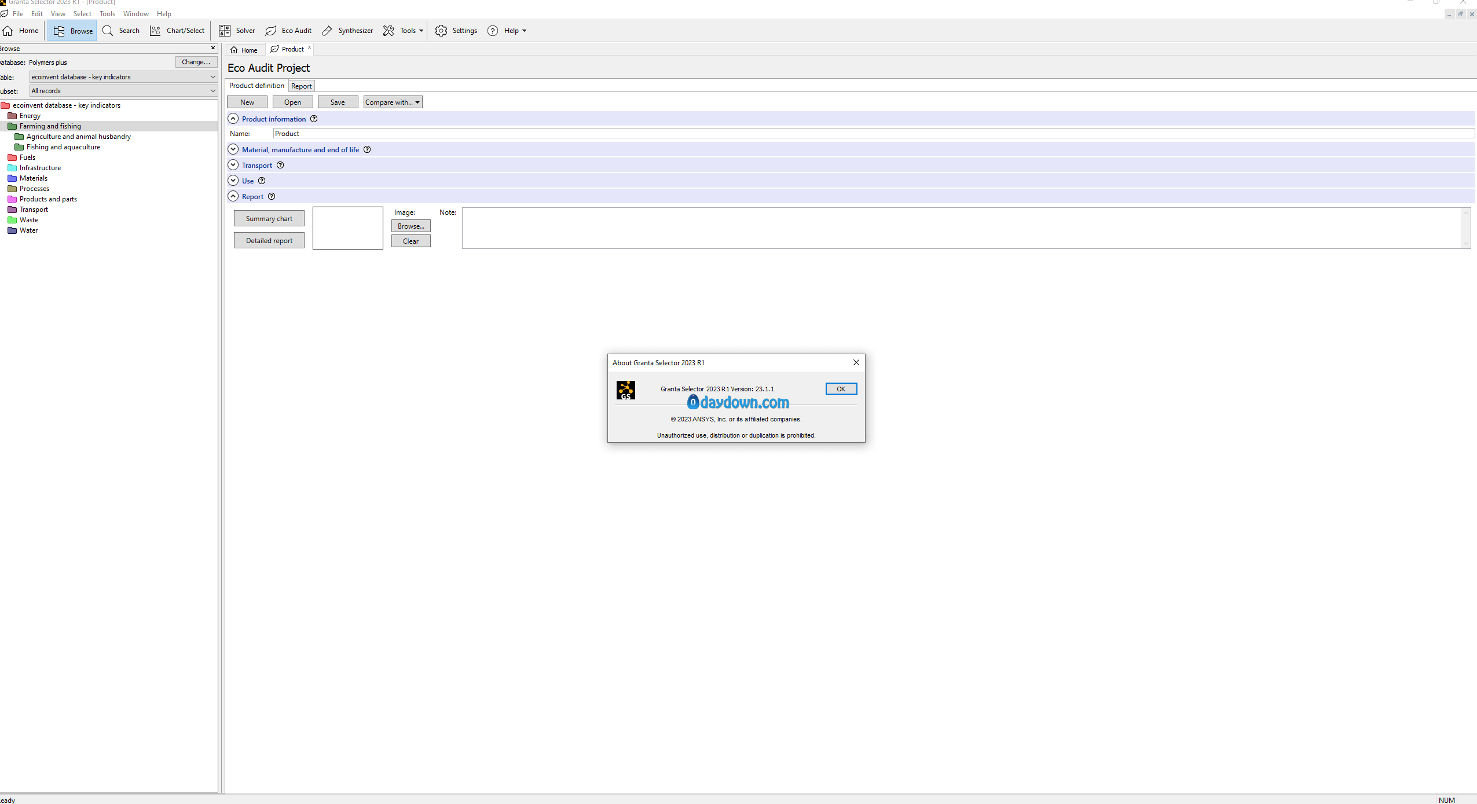This screenshot has height=804, width=1477.
Task: Switch to the Product definition tab
Action: [256, 86]
